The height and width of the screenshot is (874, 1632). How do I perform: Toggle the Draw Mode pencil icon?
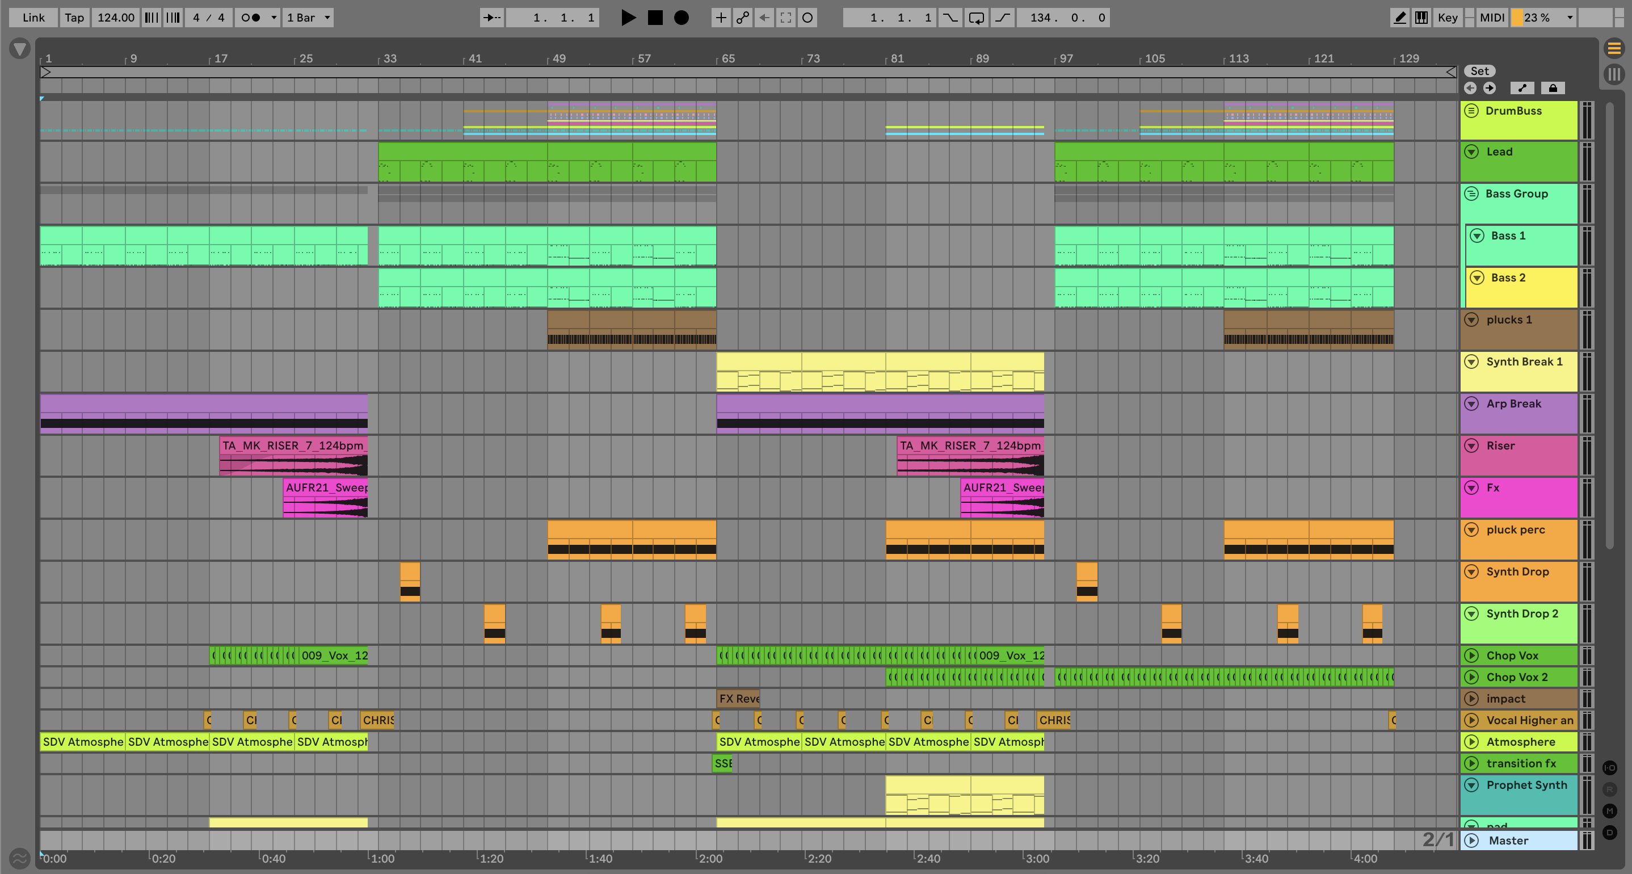1399,18
